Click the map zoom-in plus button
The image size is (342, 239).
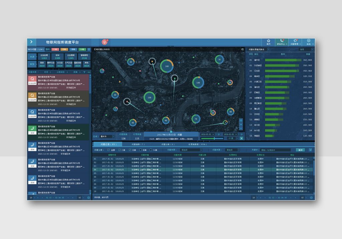click(241, 124)
